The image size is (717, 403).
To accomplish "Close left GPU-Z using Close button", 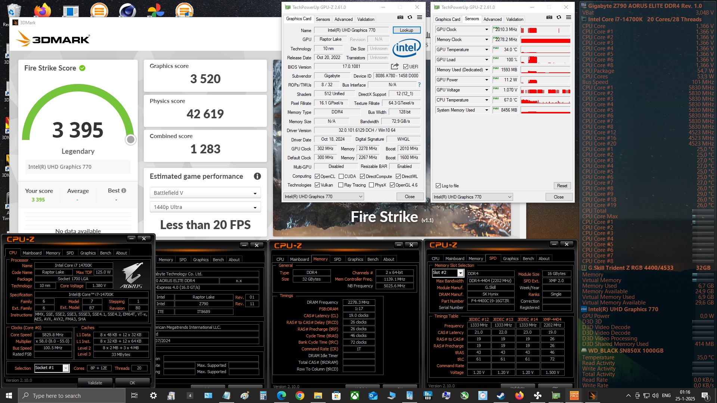I will pyautogui.click(x=410, y=197).
